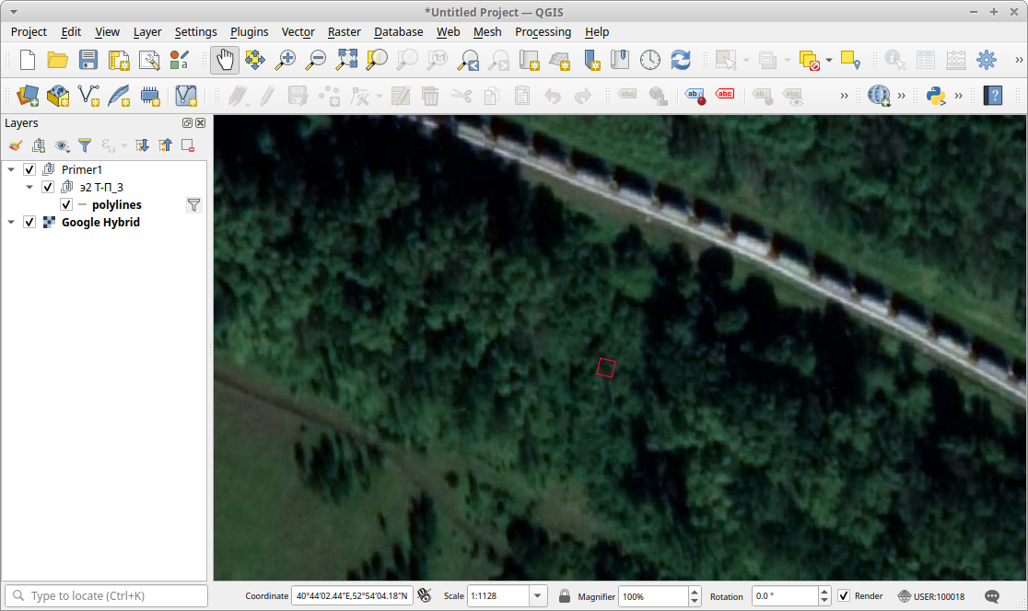Open the Processing Toolbox icon
Image resolution: width=1028 pixels, height=611 pixels.
click(x=987, y=60)
